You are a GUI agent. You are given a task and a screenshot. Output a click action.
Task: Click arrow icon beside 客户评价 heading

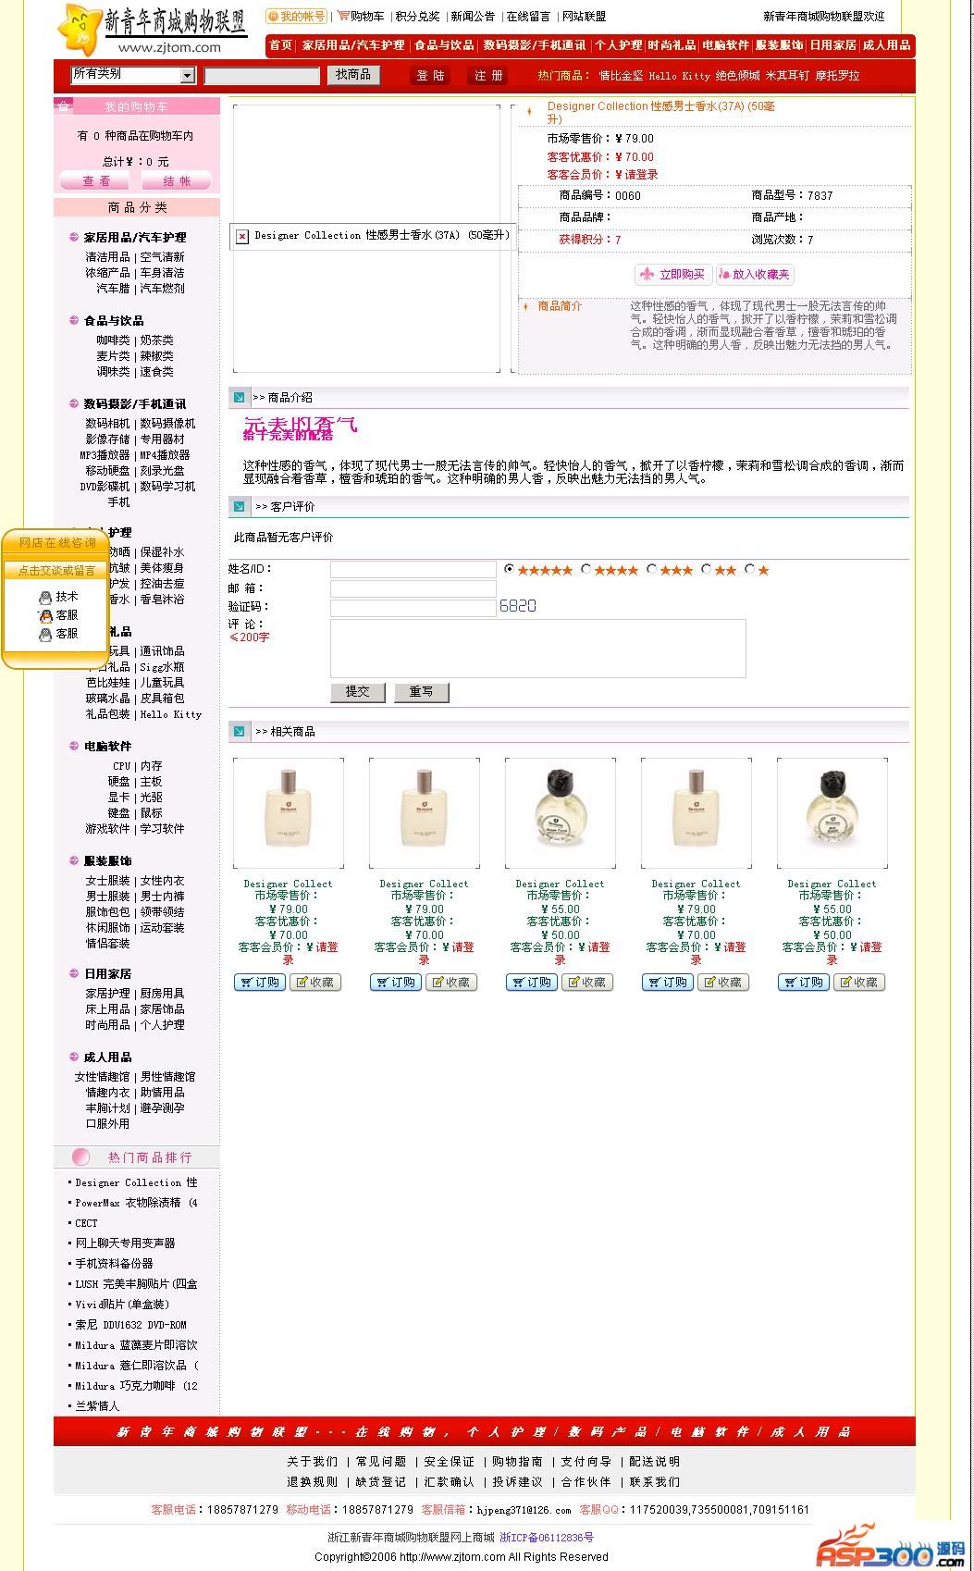point(239,506)
